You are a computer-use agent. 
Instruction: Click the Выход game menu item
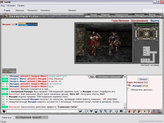[152, 14]
